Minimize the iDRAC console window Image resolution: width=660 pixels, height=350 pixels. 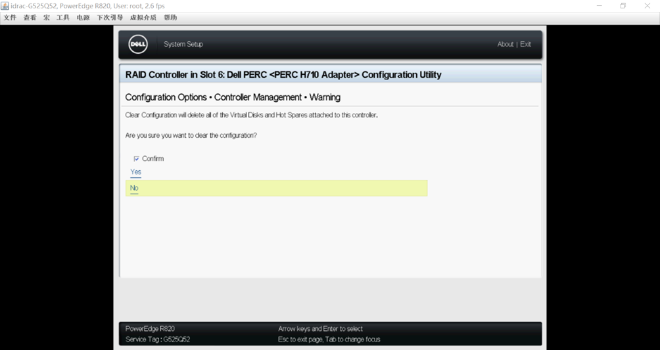[600, 6]
